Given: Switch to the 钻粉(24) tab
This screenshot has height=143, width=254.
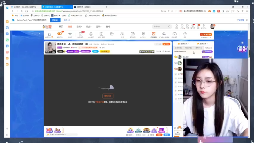Looking at the screenshot, I should pyautogui.click(x=209, y=48).
